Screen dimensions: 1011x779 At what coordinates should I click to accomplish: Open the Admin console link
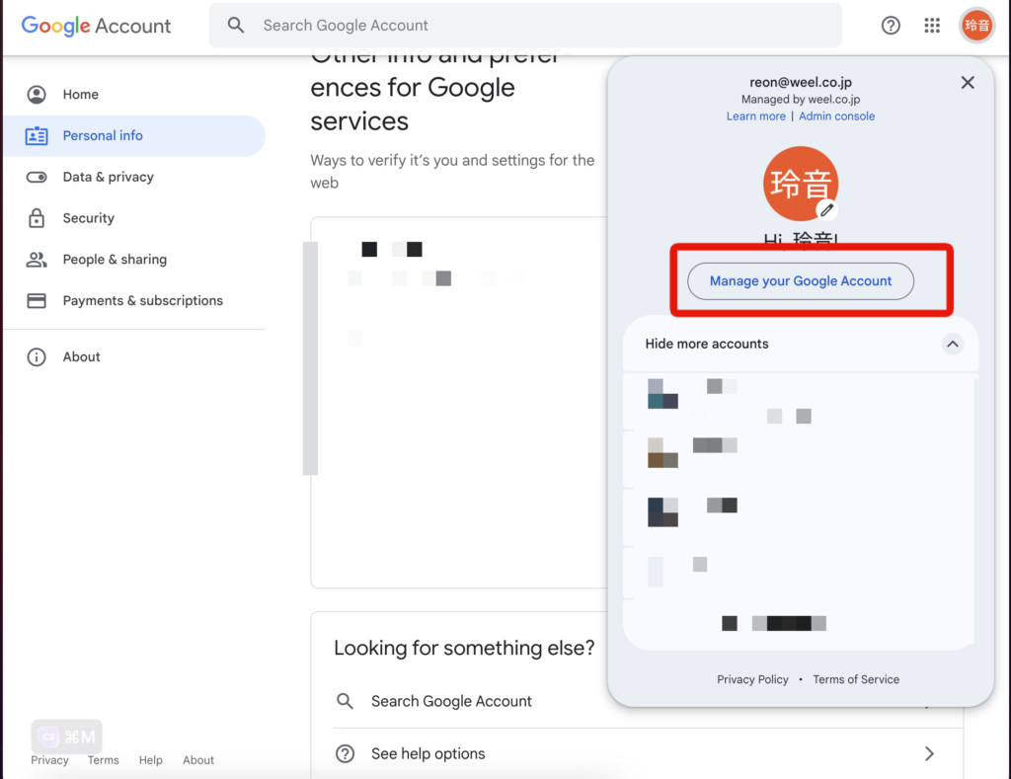[836, 117]
